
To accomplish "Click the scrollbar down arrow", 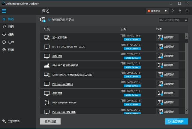I will [x=187, y=110].
